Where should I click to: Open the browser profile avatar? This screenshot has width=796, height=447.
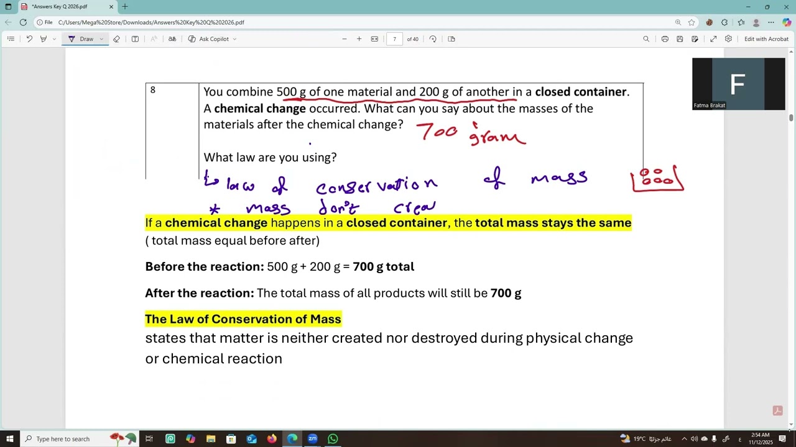tap(756, 22)
